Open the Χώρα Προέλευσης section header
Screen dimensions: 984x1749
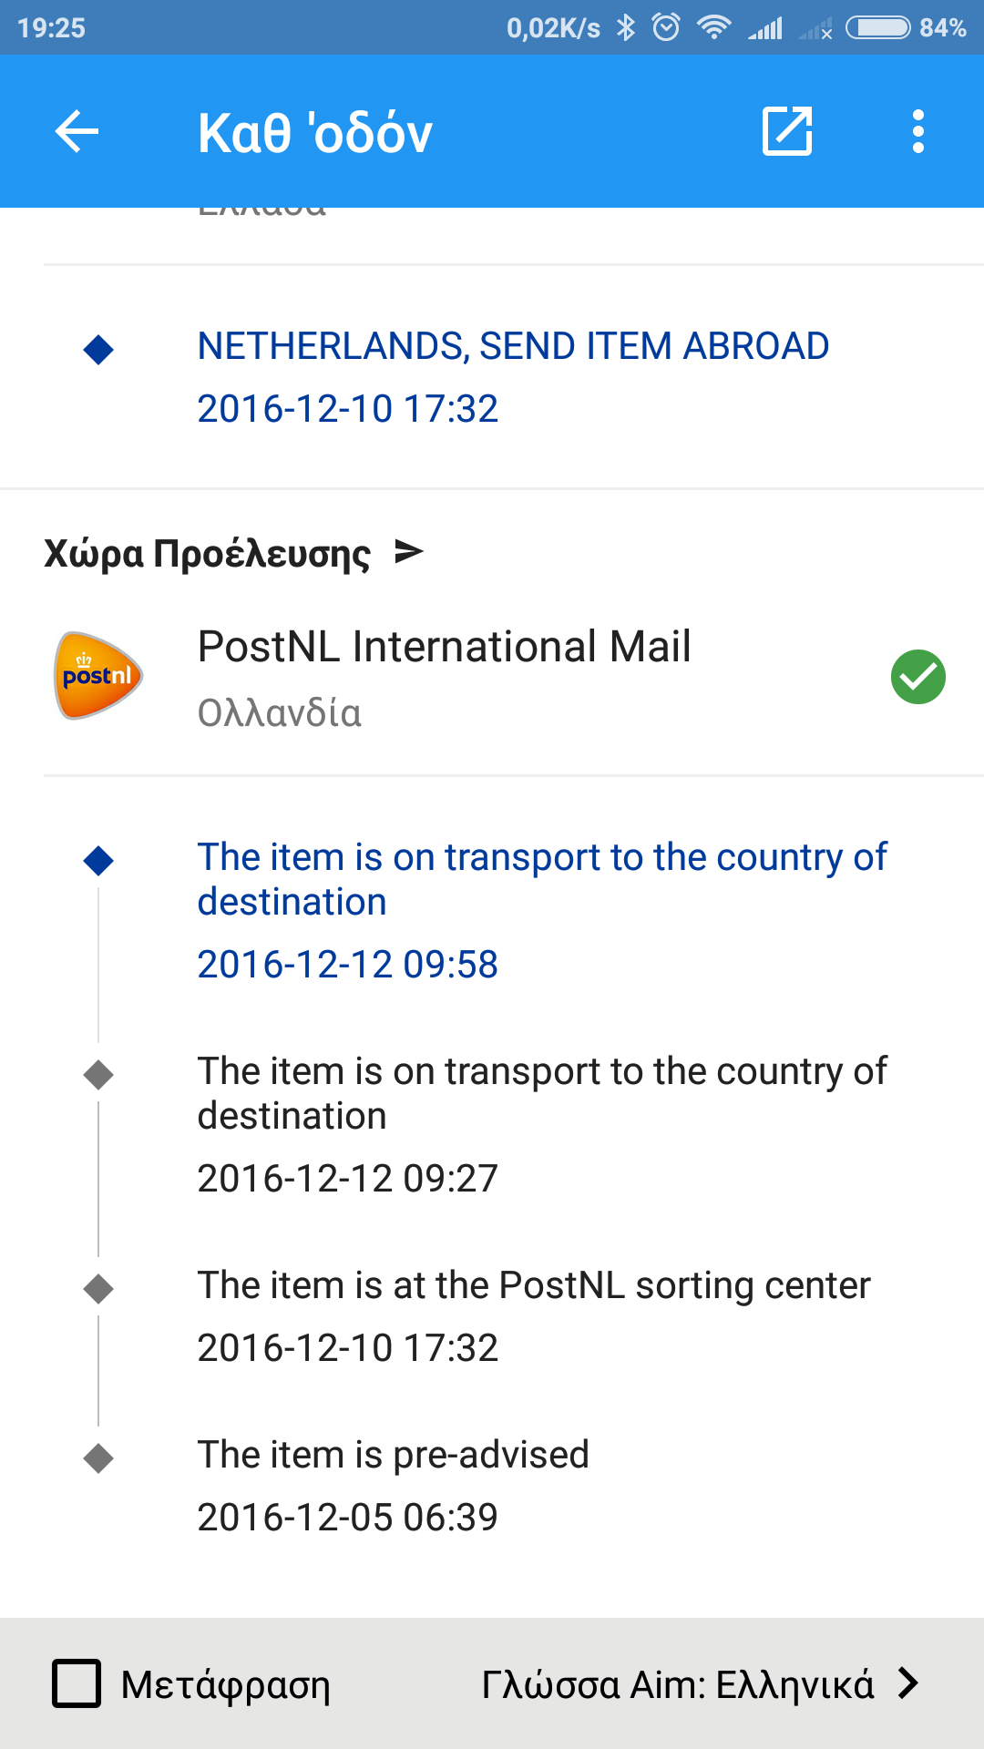click(x=208, y=554)
